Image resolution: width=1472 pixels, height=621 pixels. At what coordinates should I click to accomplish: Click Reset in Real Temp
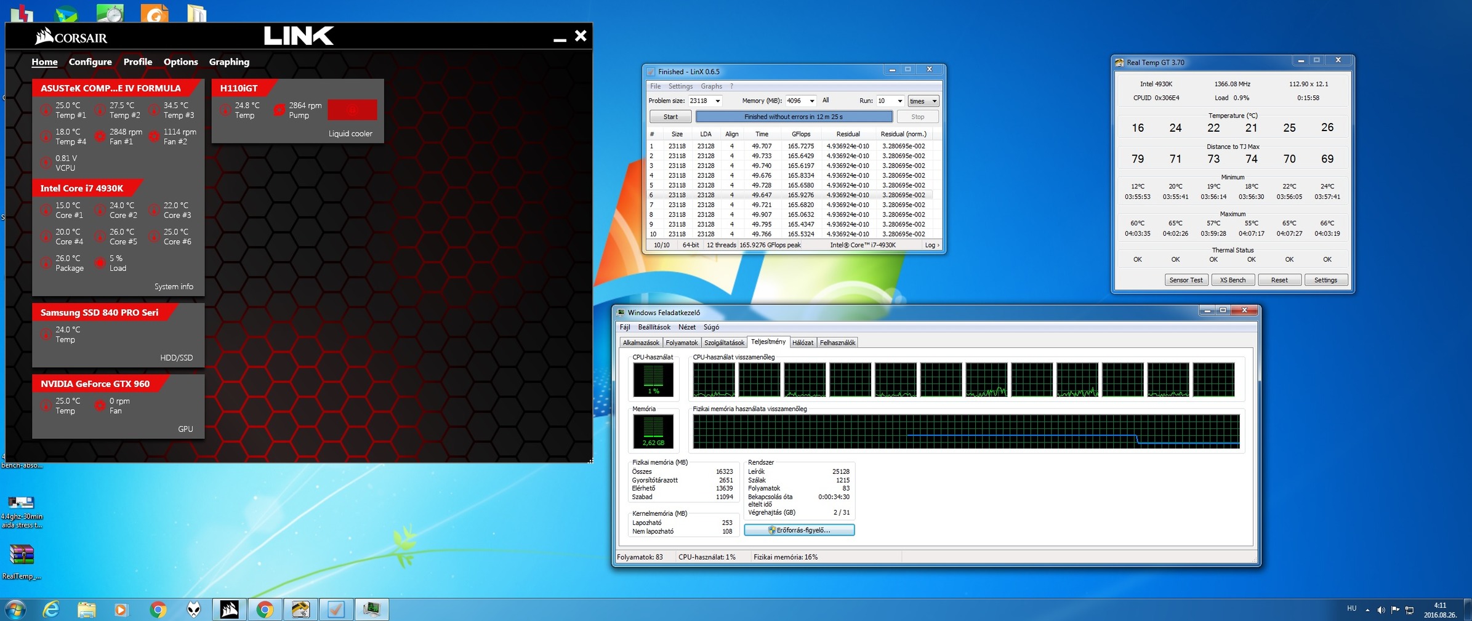click(x=1279, y=280)
